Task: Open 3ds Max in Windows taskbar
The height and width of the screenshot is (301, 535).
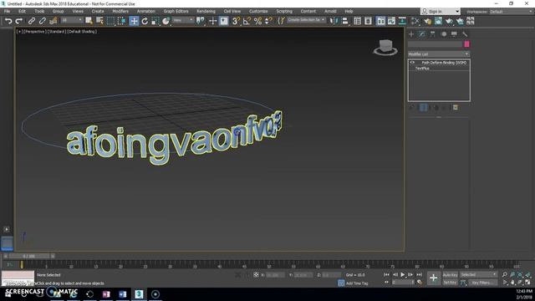Action: coord(139,293)
